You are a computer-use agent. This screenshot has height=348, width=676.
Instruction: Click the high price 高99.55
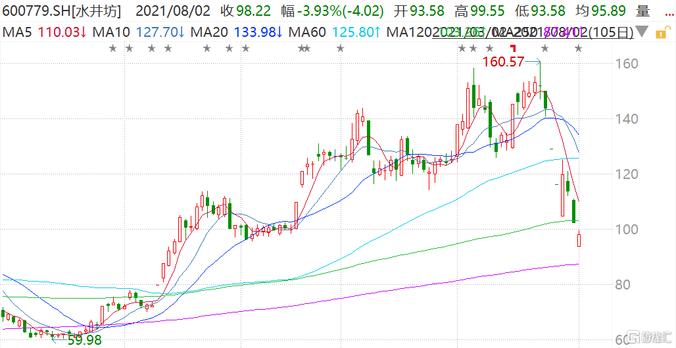pos(480,11)
